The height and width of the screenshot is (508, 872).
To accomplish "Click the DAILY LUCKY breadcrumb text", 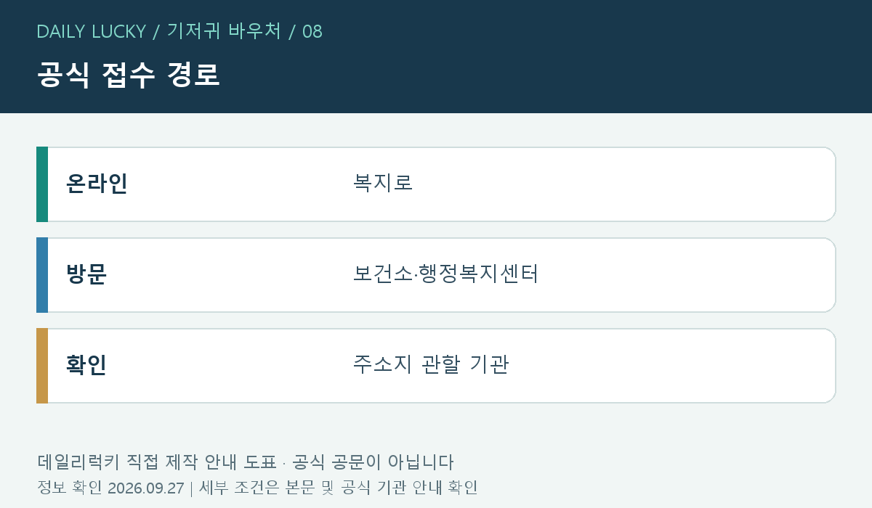I will pos(91,32).
